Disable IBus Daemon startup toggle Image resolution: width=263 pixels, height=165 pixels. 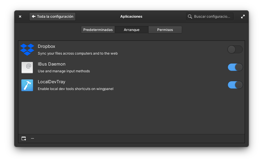[235, 67]
